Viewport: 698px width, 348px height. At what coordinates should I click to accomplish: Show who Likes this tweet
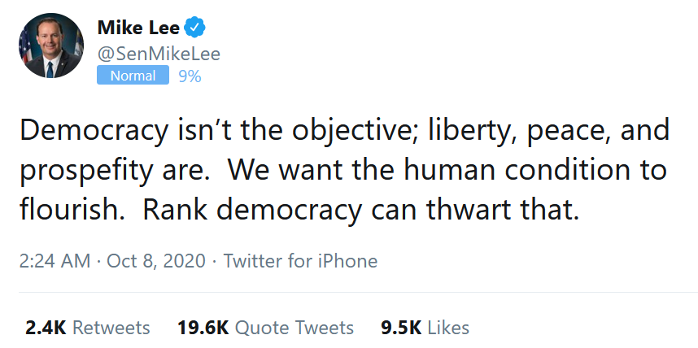(448, 328)
